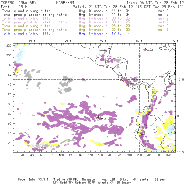
Task: Select the "Thompson" microphysics footer text
Action: tap(88, 179)
